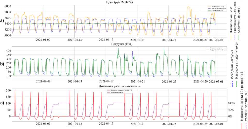Click right-axis label '50%' in storage chart
248x129 pixels.
click(x=231, y=110)
